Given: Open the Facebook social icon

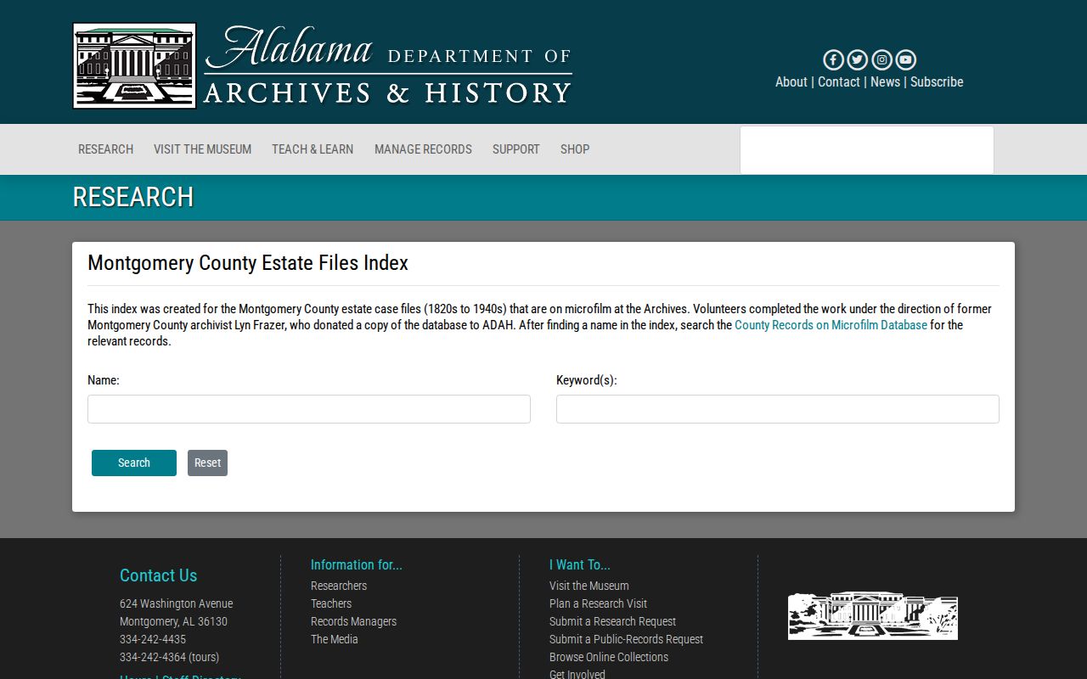Looking at the screenshot, I should coord(833,59).
